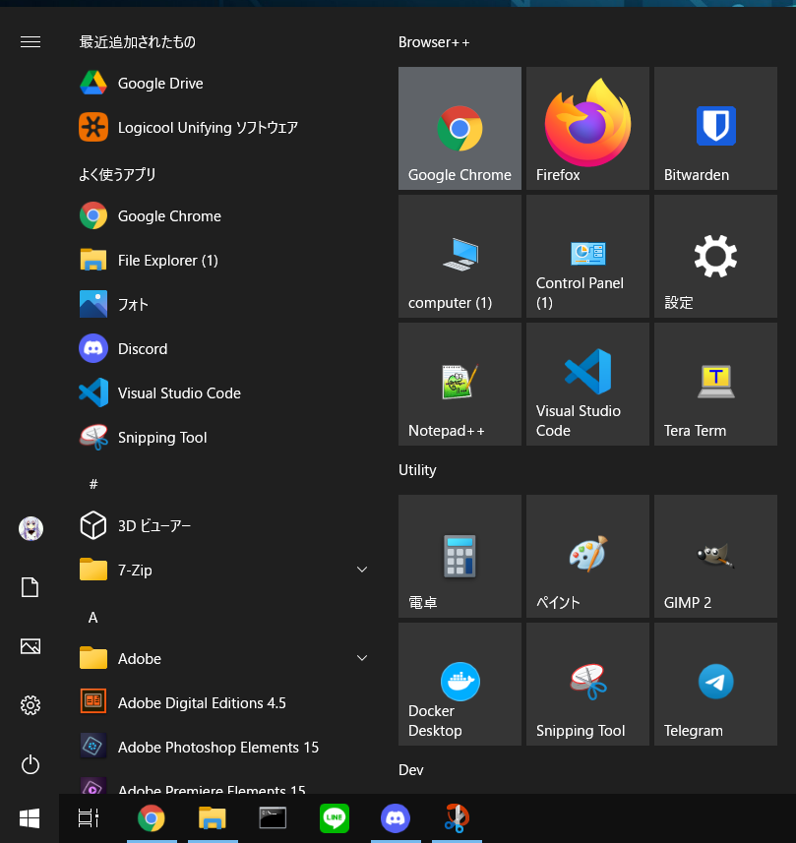The image size is (796, 843).
Task: Launch the Tera Term tile
Action: (715, 384)
